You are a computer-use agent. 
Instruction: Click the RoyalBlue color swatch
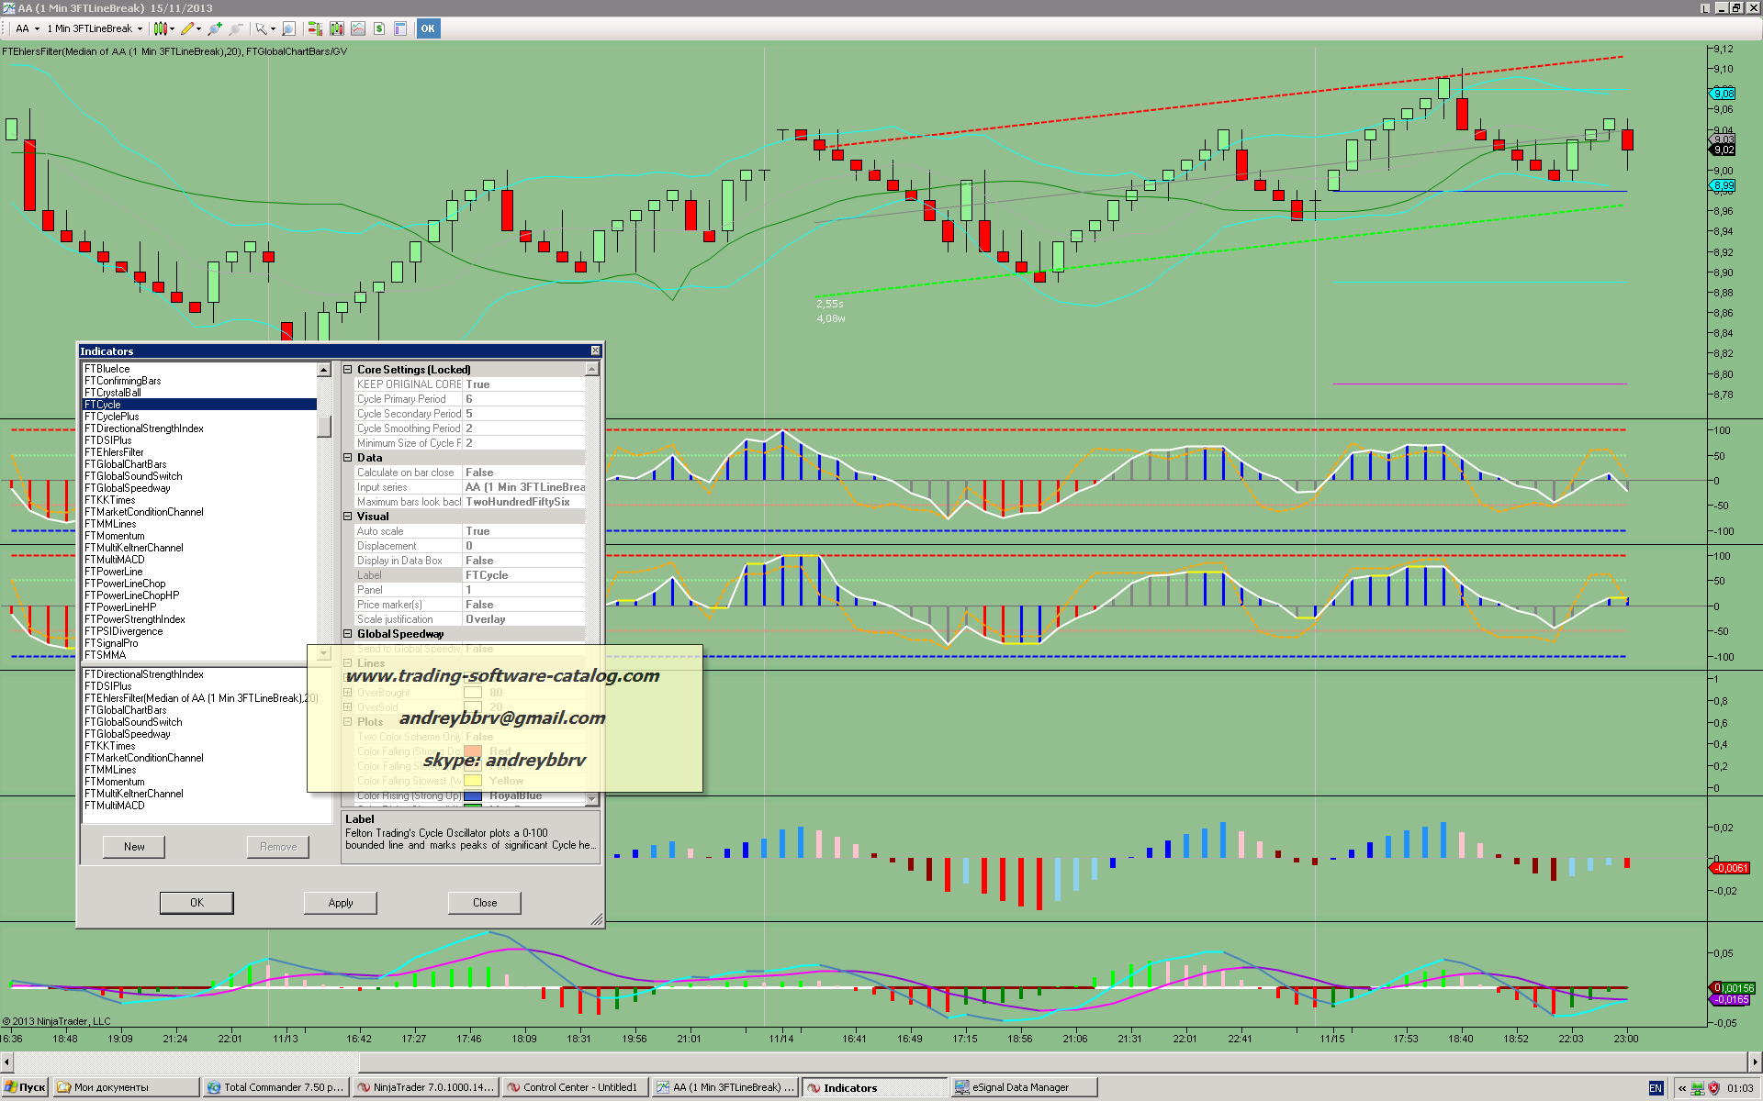click(x=473, y=795)
